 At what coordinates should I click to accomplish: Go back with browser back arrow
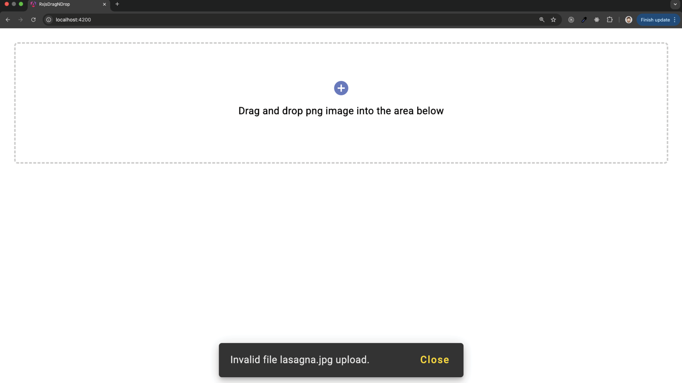pos(8,20)
